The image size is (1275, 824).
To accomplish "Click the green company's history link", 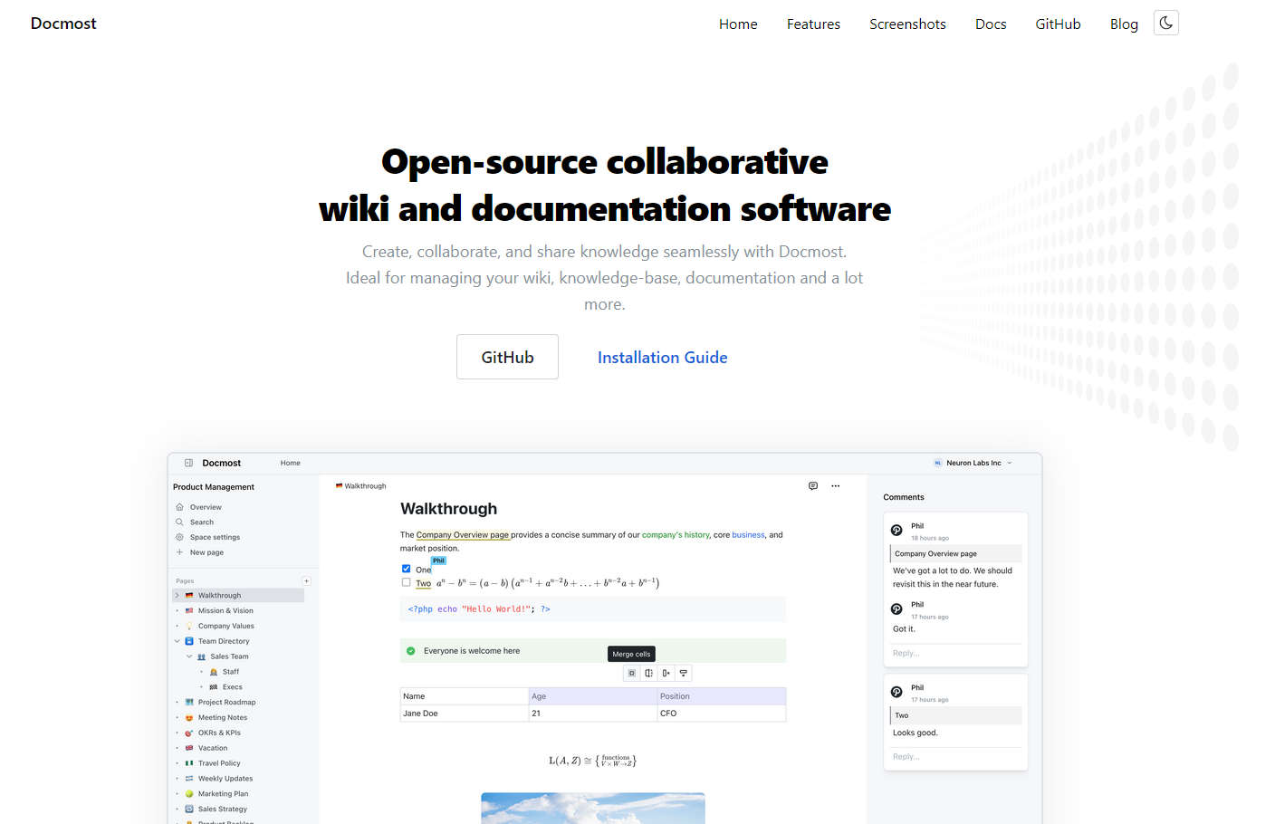I will (676, 535).
